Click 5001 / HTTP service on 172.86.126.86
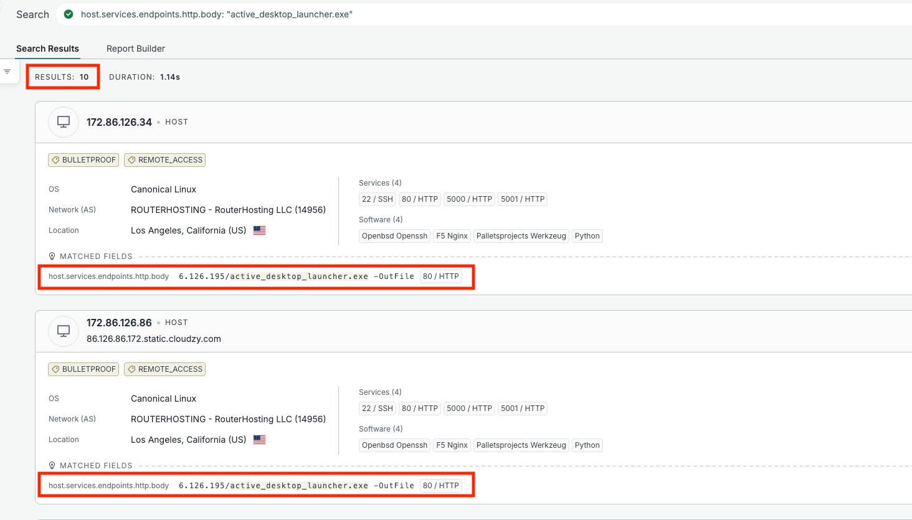Image resolution: width=912 pixels, height=520 pixels. click(523, 409)
